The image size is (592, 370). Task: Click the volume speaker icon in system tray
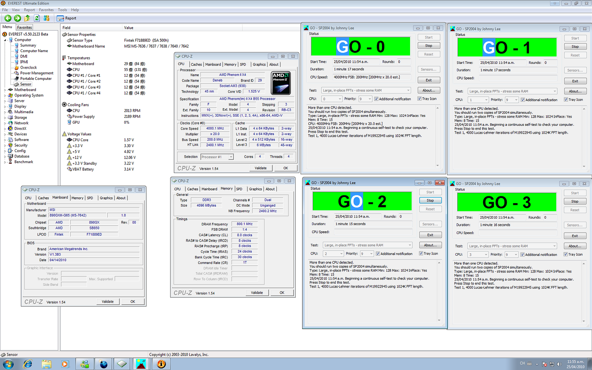(559, 364)
